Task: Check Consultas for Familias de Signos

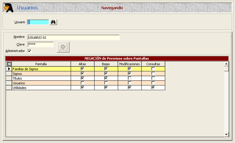Action: click(x=153, y=69)
